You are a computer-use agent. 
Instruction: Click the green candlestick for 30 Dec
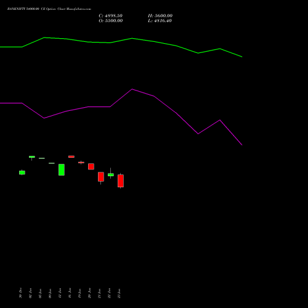pyautogui.click(x=22, y=172)
